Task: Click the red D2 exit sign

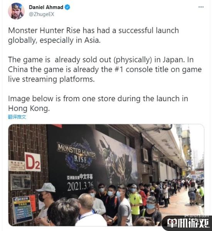Action: [x=33, y=162]
